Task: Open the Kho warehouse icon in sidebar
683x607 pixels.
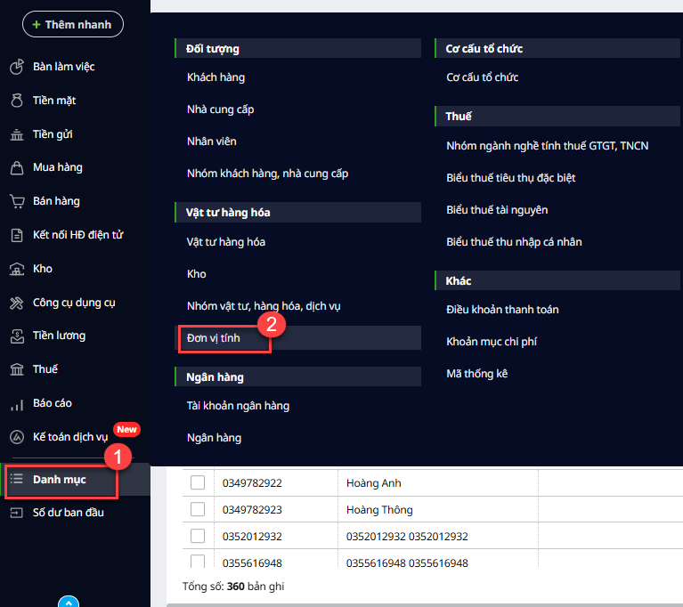Action: click(x=16, y=269)
